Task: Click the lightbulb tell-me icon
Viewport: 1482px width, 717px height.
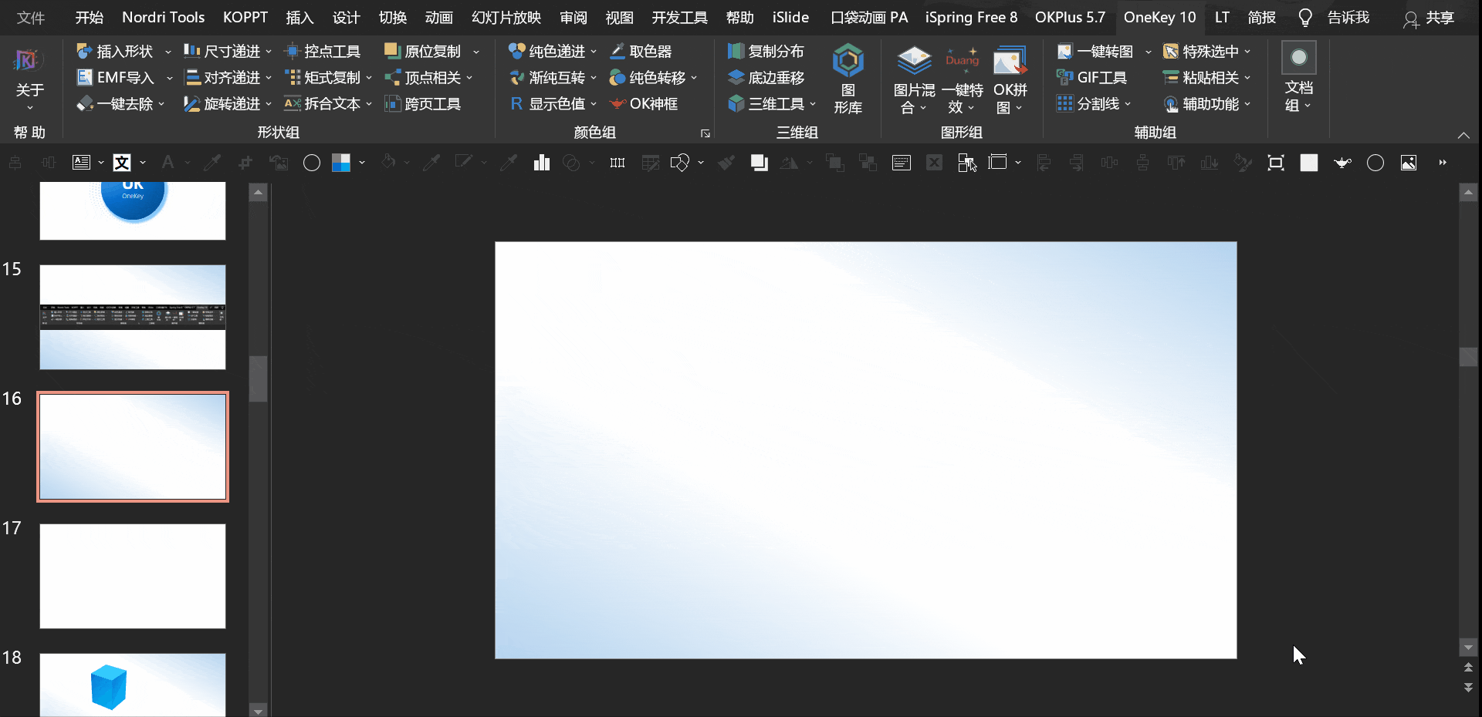Action: coord(1305,18)
